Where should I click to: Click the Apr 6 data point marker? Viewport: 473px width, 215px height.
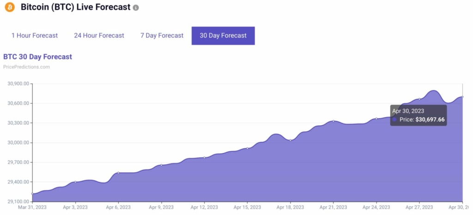(x=118, y=173)
